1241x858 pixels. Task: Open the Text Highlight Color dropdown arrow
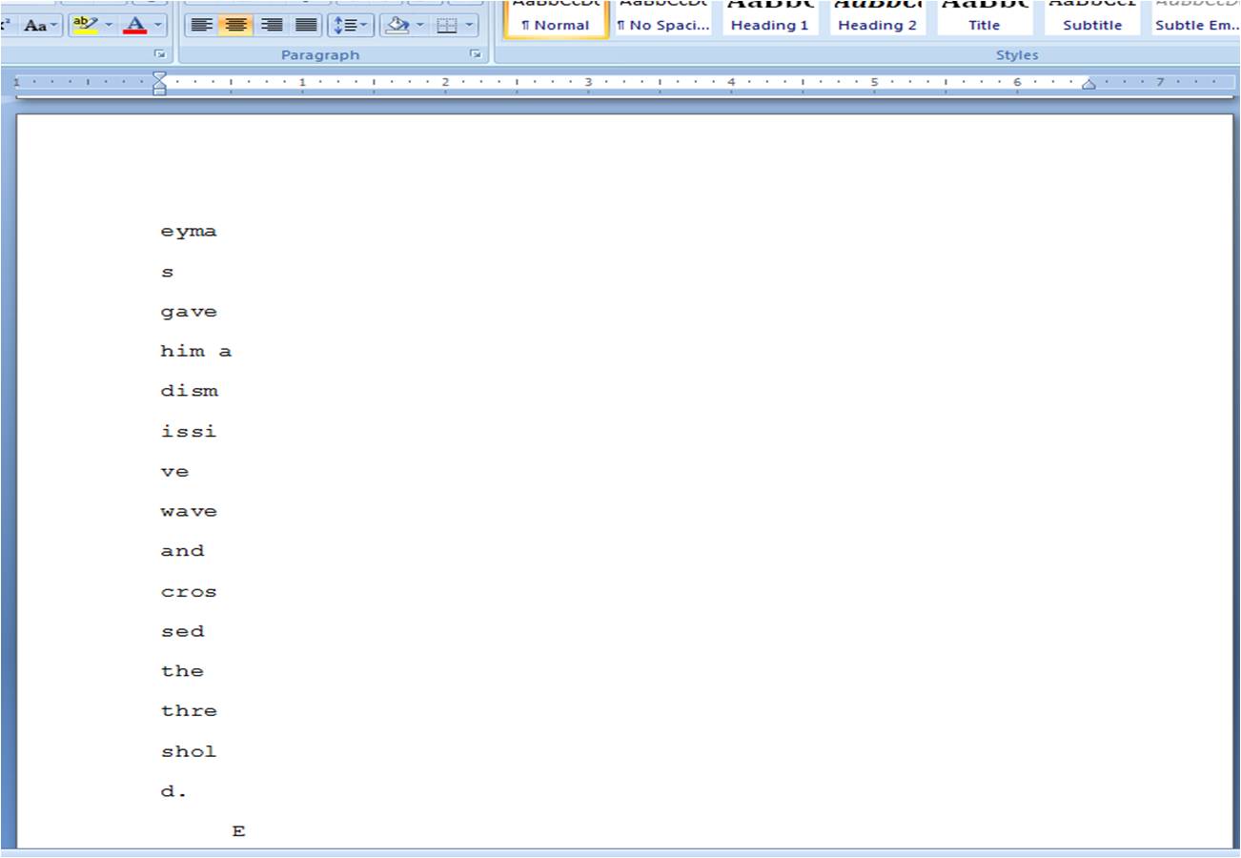(107, 25)
